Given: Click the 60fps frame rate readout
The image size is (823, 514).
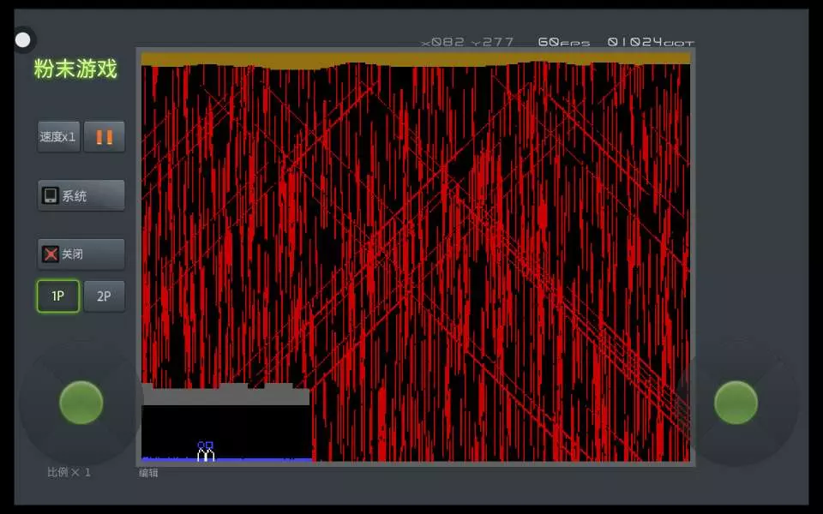Looking at the screenshot, I should 564,42.
